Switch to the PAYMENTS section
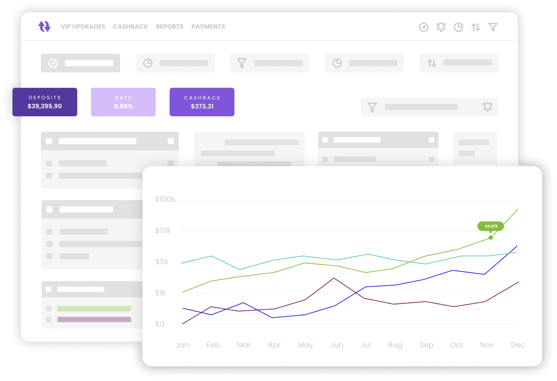557x381 pixels. point(208,26)
